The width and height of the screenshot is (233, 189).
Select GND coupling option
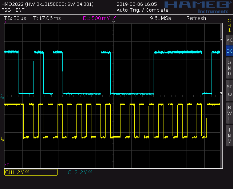click(x=229, y=68)
